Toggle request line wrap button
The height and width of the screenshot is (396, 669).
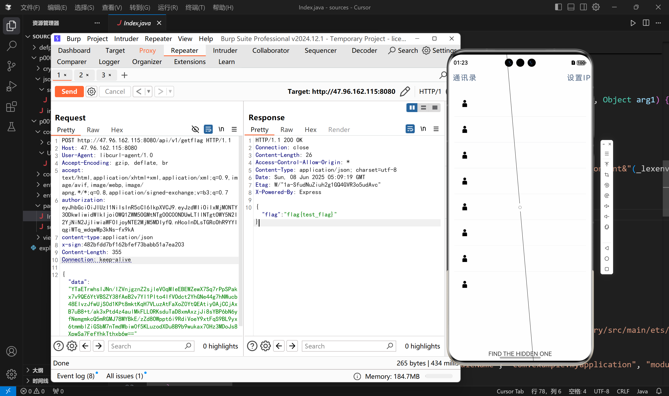pyautogui.click(x=208, y=129)
